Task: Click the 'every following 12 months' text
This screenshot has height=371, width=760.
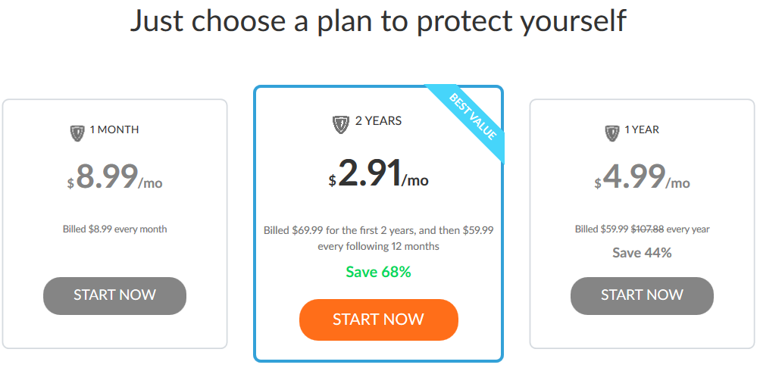Action: [379, 247]
